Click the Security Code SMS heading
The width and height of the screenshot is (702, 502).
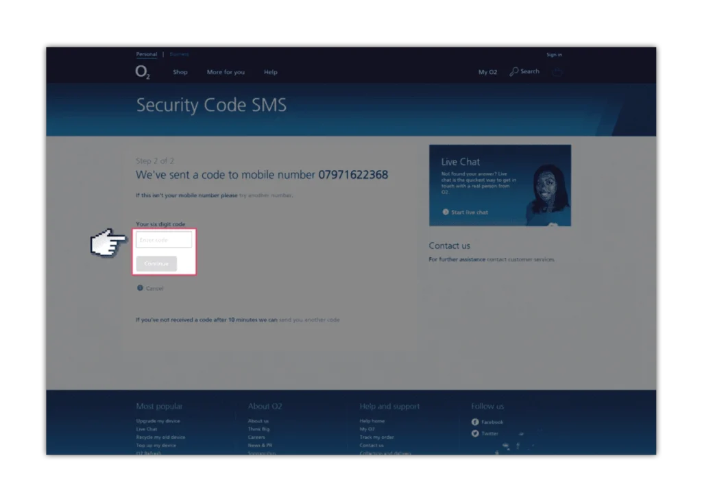pyautogui.click(x=211, y=105)
